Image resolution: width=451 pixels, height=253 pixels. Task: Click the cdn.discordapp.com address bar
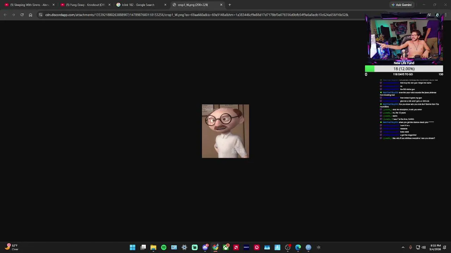tap(197, 15)
